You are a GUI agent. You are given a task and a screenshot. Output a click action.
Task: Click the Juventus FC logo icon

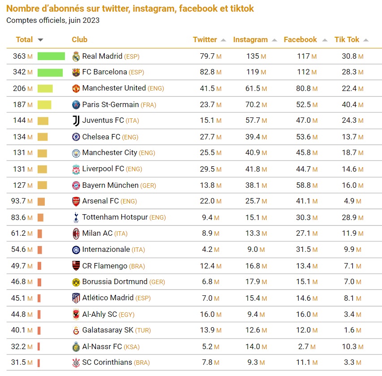[x=76, y=121]
